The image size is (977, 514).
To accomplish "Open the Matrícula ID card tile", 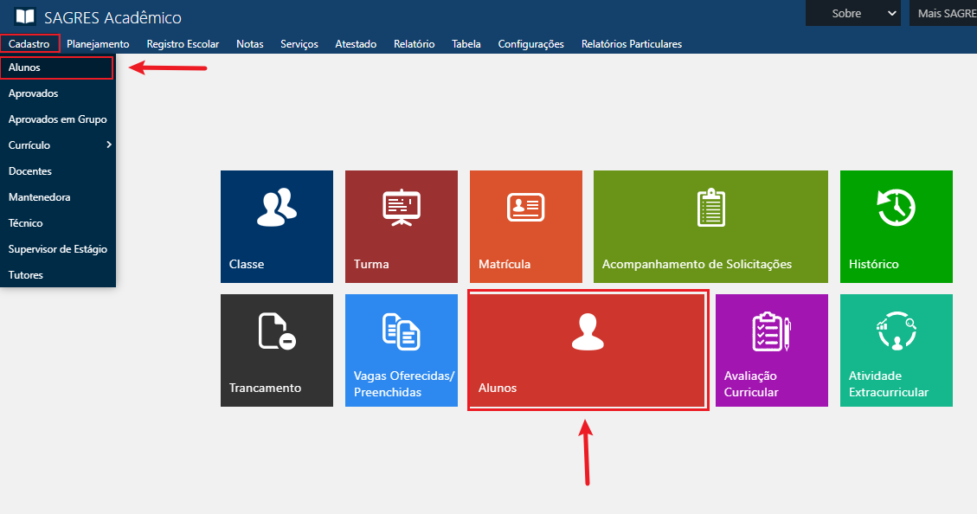I will click(x=525, y=208).
